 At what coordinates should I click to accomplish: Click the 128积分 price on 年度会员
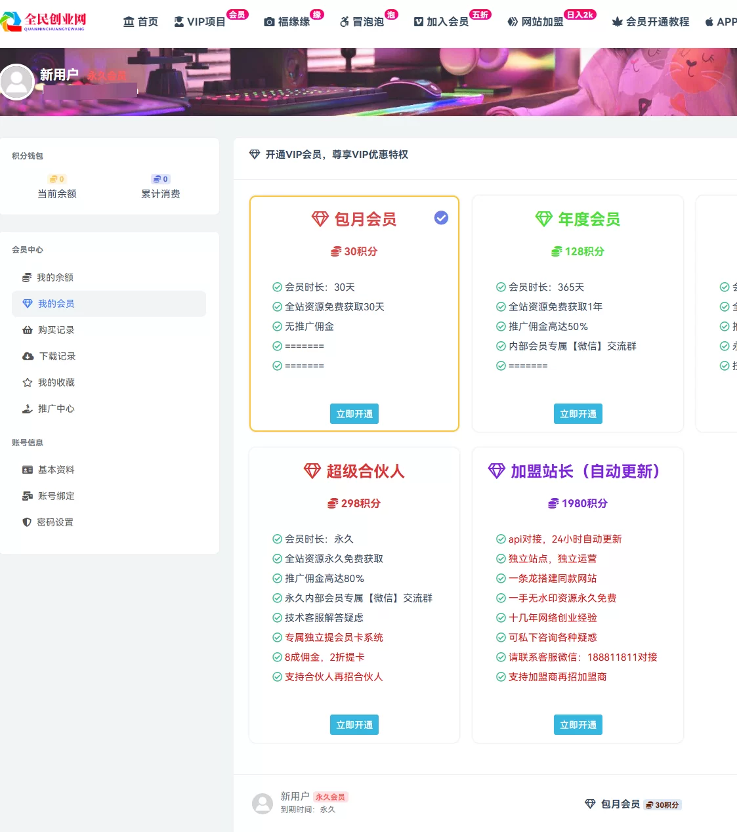(578, 251)
